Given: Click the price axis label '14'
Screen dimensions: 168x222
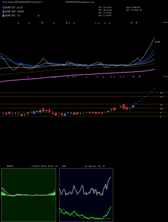Looking at the screenshot, I should point(161,93).
